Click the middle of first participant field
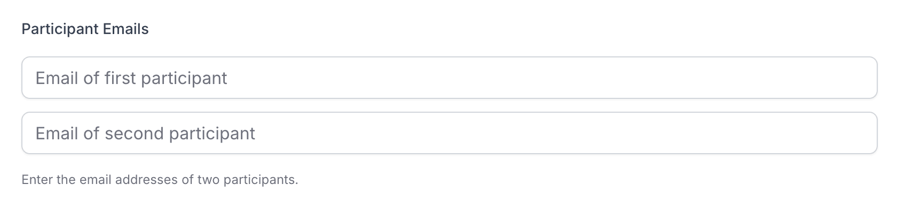 [x=449, y=78]
